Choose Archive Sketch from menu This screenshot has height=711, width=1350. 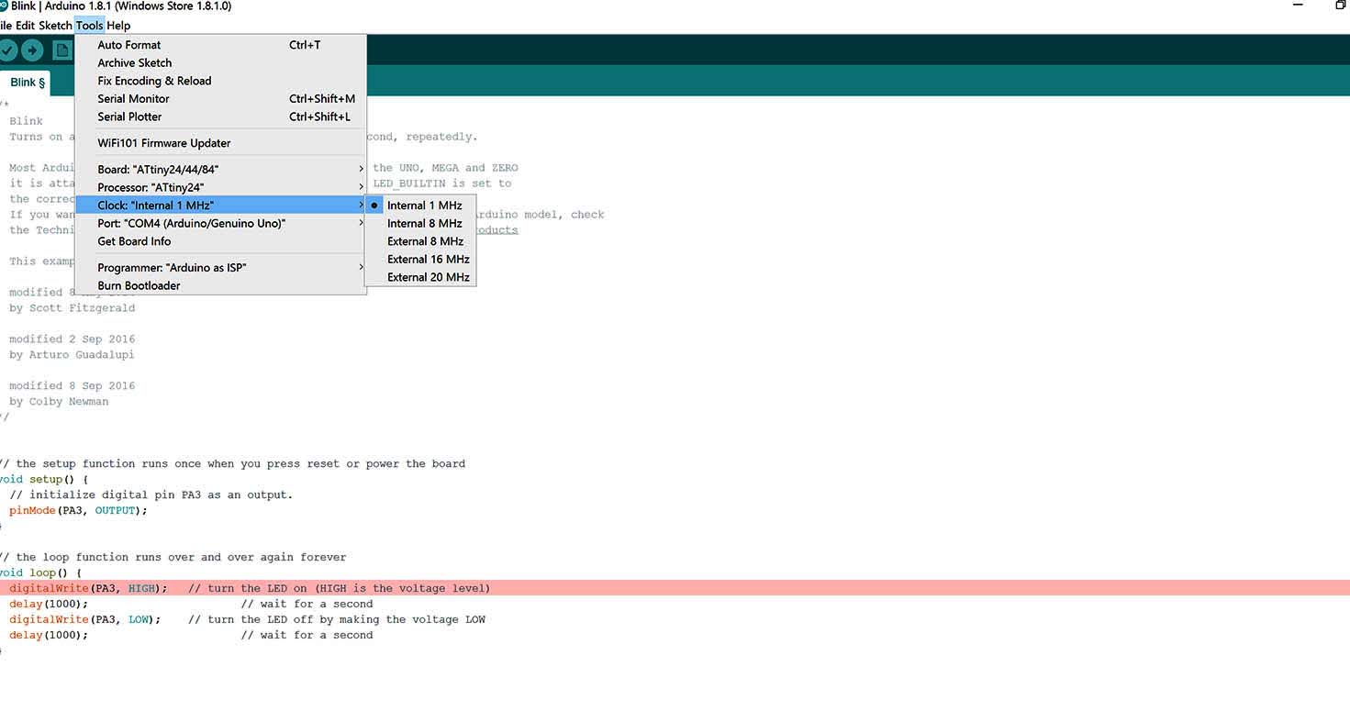coord(220,63)
